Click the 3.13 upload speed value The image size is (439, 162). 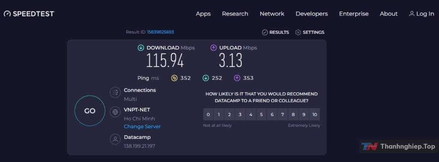point(230,61)
